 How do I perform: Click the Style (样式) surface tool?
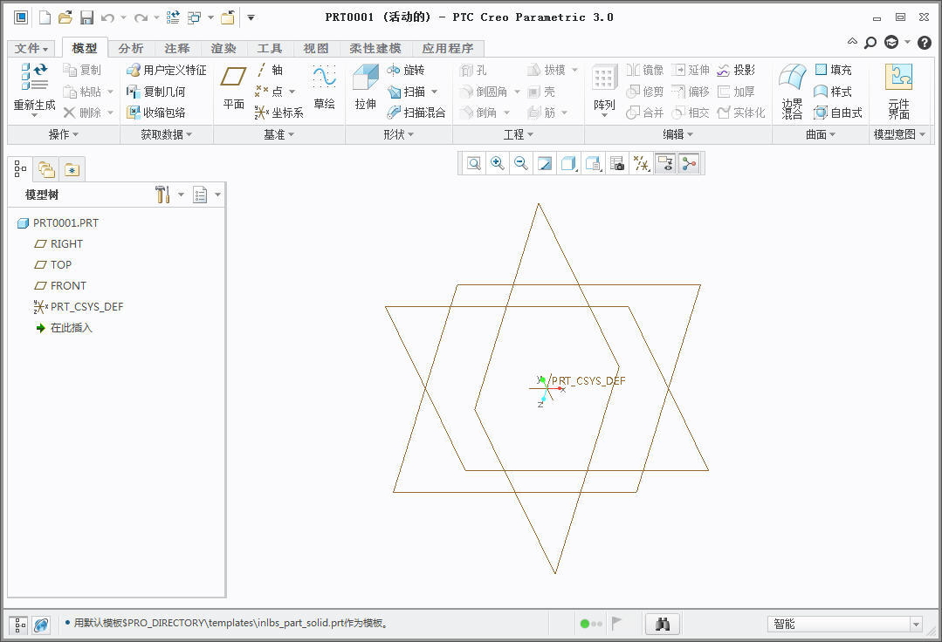coord(833,92)
